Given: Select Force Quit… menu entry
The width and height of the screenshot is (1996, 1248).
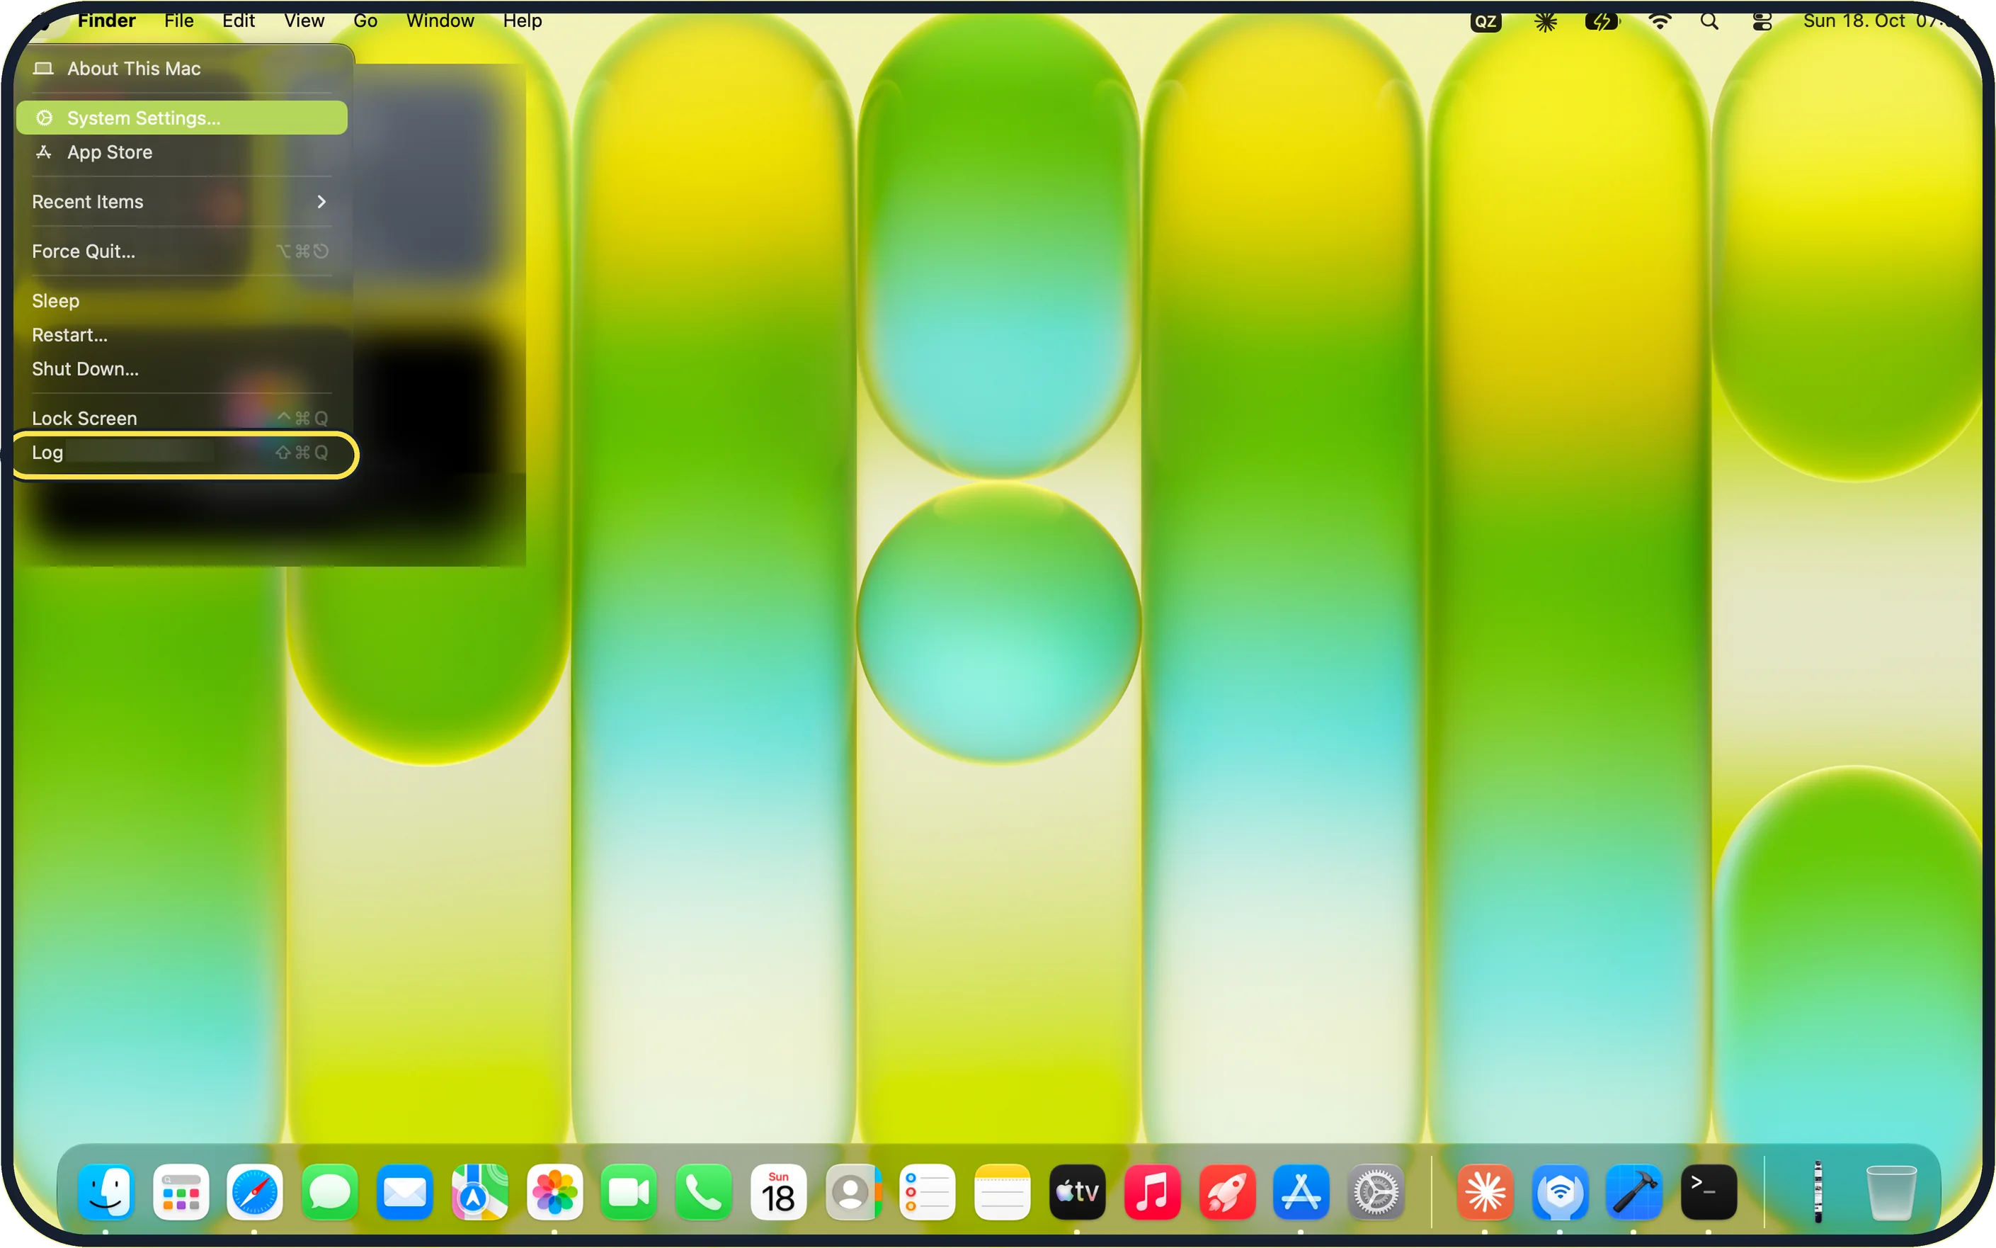Looking at the screenshot, I should 181,251.
